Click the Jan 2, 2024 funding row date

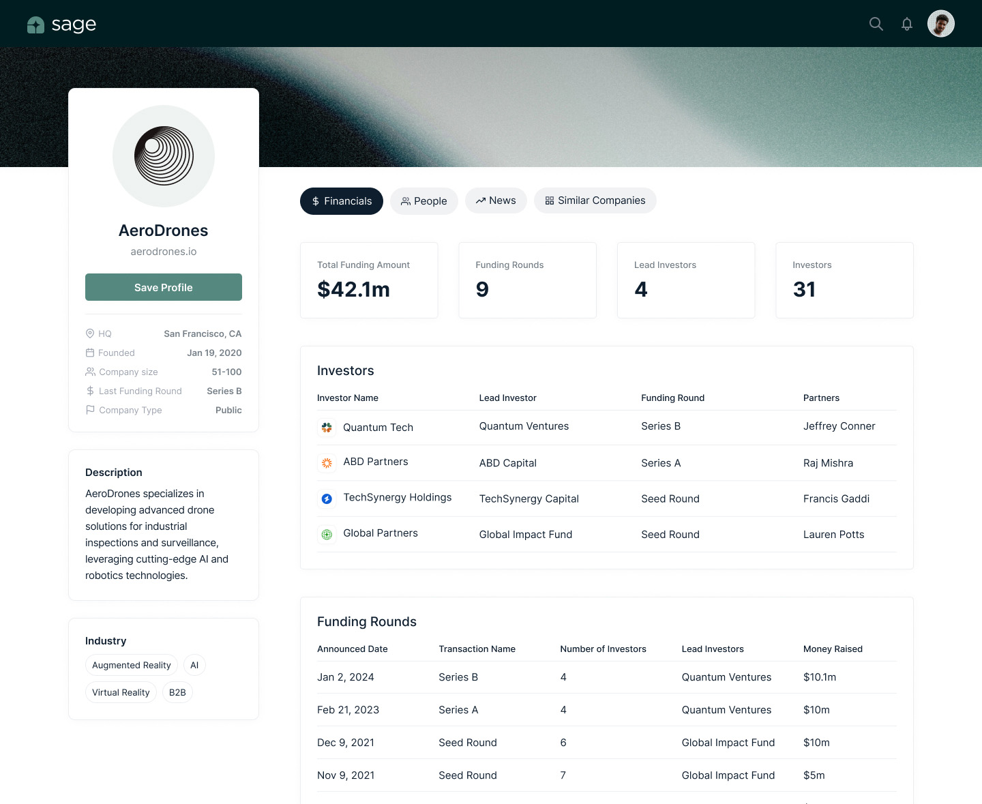pos(346,677)
